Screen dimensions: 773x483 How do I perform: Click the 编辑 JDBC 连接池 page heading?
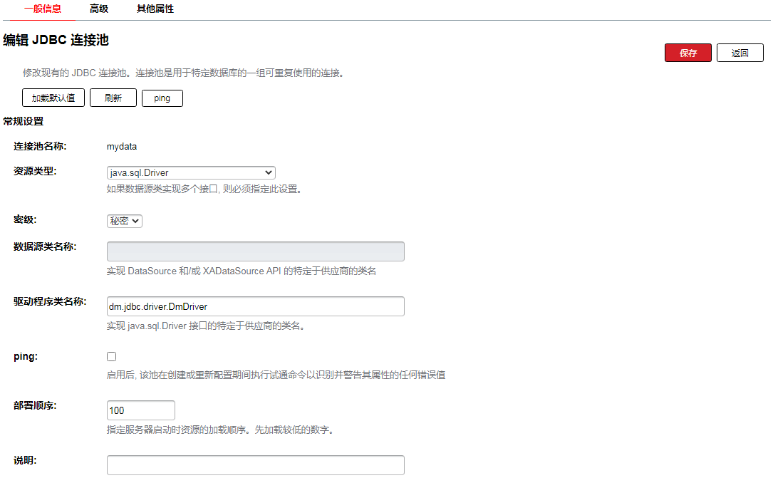[56, 40]
